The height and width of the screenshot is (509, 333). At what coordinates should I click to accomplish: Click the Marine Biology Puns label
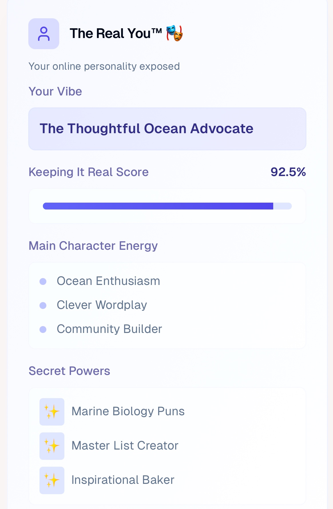click(128, 411)
